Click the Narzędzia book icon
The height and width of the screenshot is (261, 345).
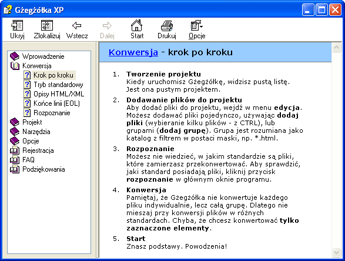click(x=15, y=132)
